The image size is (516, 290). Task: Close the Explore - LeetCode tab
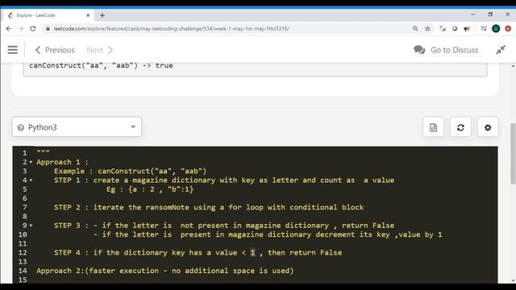pyautogui.click(x=88, y=15)
